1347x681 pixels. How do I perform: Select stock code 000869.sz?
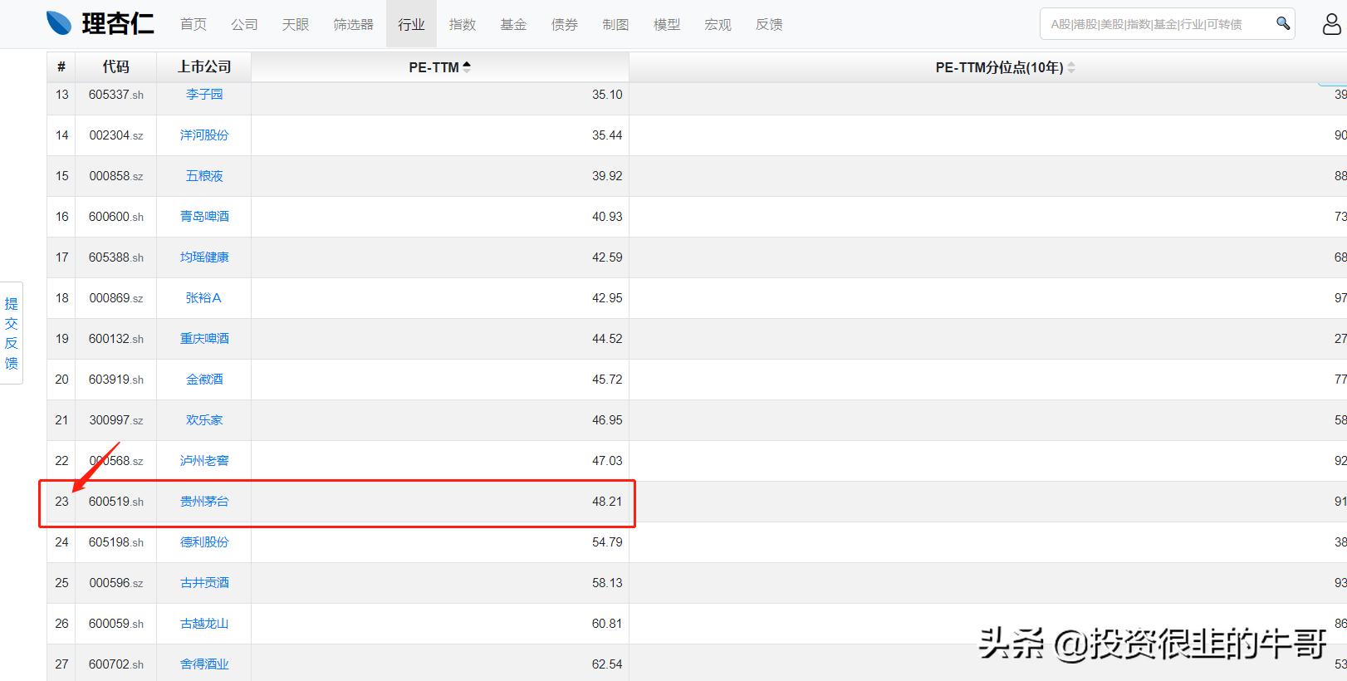tap(116, 298)
